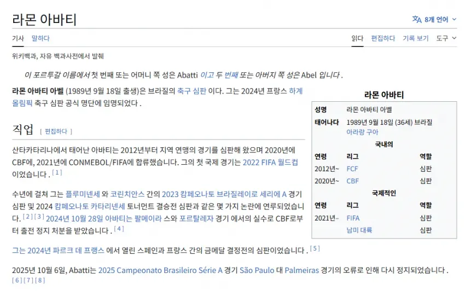The width and height of the screenshot is (465, 296).
Task: Open the 캄페오나토 카타리넨세 link
Action: click(90, 206)
